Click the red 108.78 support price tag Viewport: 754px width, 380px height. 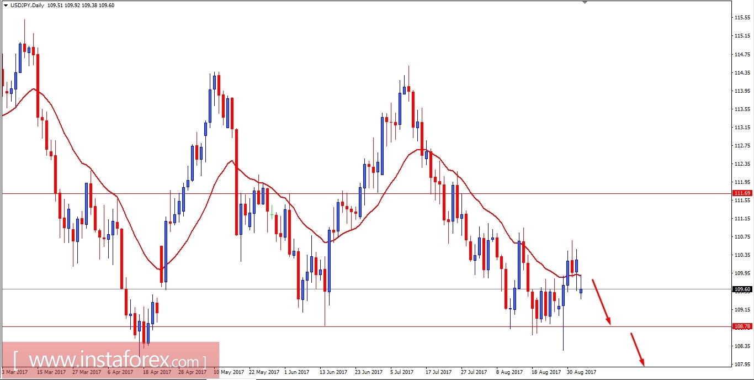click(742, 326)
